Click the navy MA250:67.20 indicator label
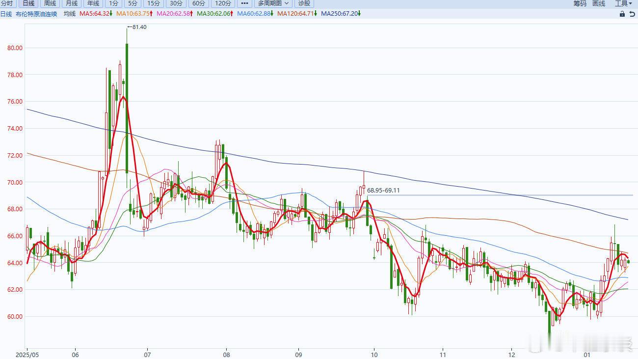Screen dimensions: 638x359 (341, 14)
